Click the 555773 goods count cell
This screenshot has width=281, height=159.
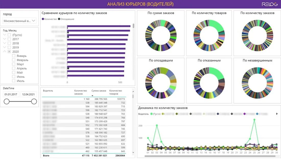(x=121, y=99)
